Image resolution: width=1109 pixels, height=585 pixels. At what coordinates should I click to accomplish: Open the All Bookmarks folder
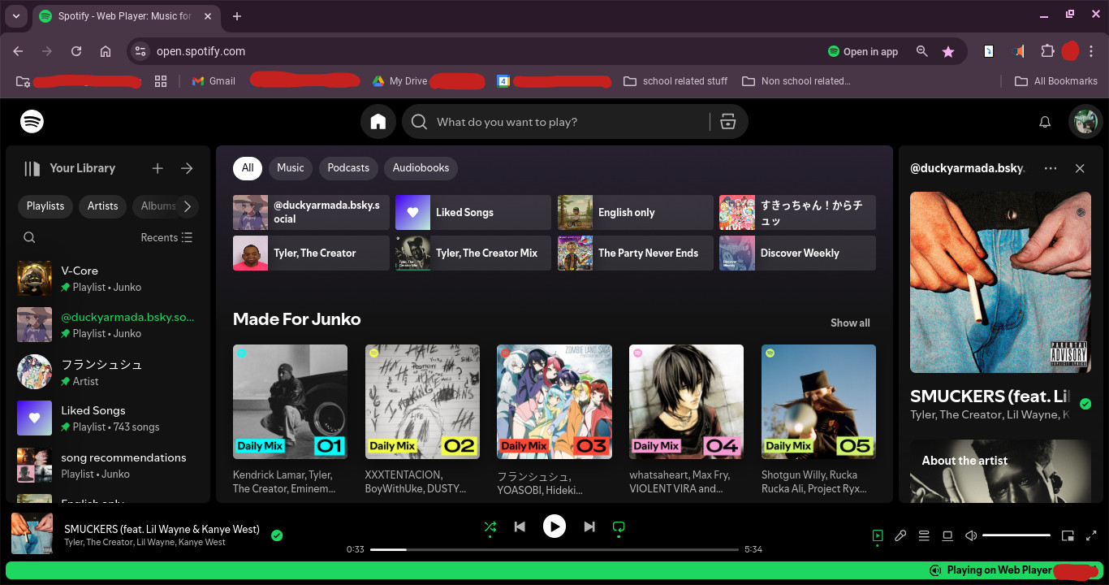(x=1056, y=81)
